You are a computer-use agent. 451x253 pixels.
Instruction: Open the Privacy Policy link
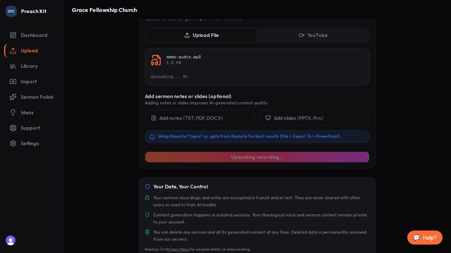click(x=178, y=249)
